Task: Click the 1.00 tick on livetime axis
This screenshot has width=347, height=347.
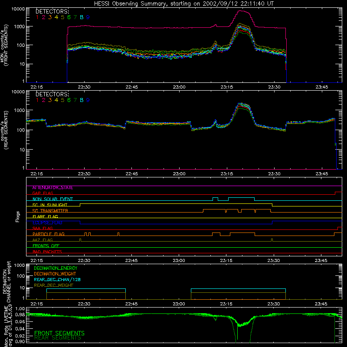Action: [x=20, y=308]
